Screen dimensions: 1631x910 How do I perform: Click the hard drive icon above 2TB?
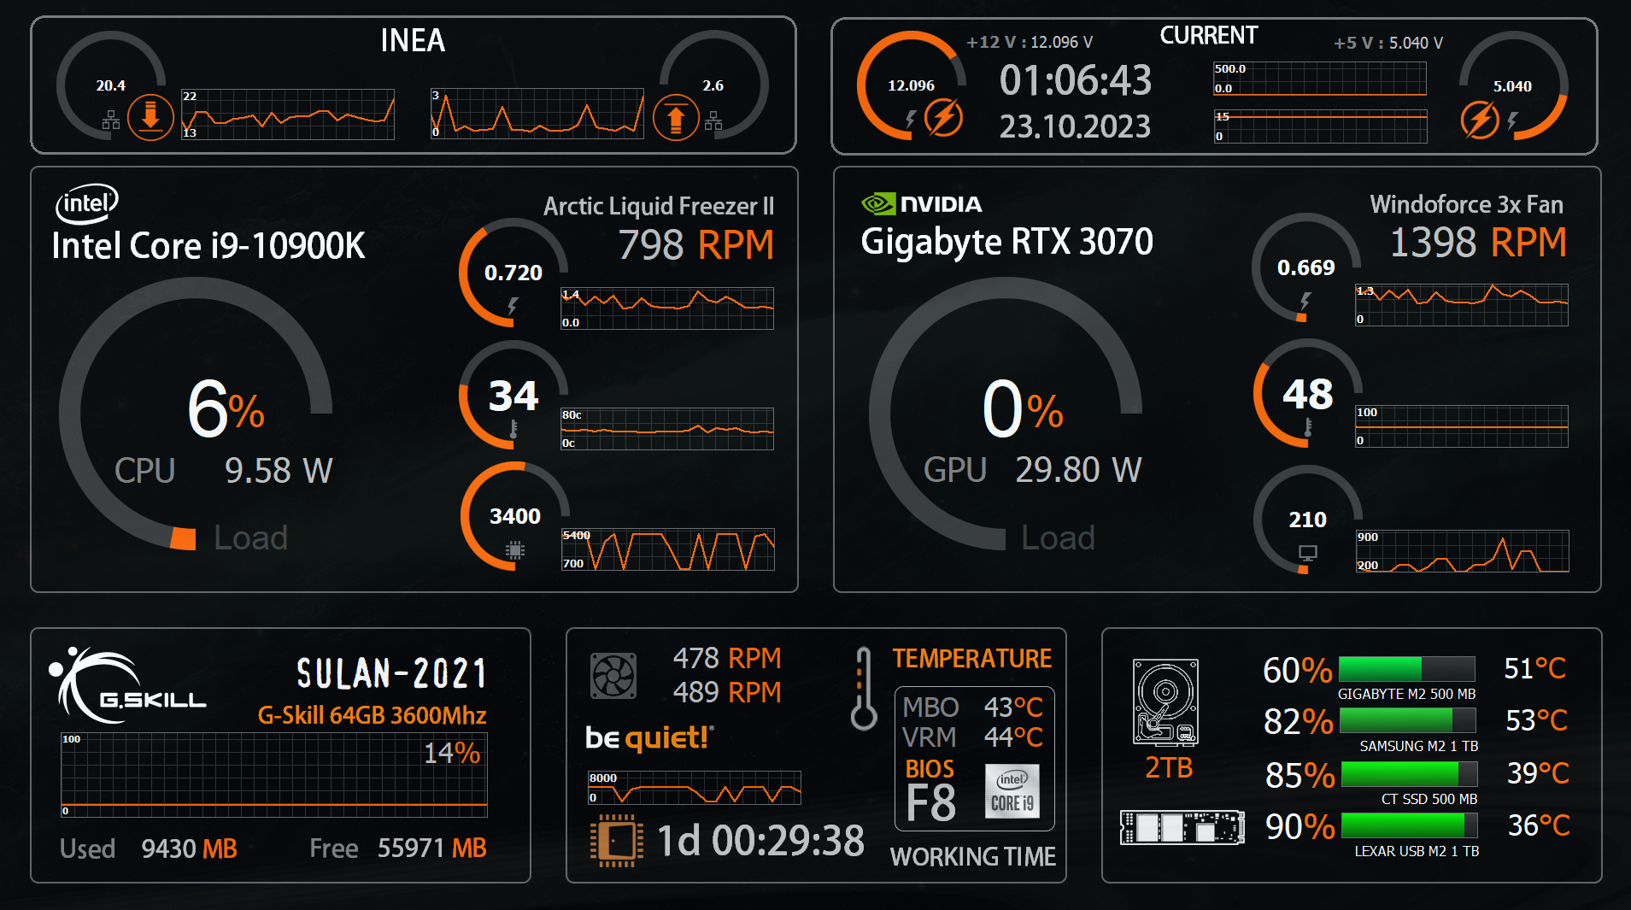pos(1165,702)
